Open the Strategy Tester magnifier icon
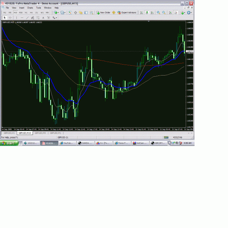The height and width of the screenshot is (228, 228). 92,13
